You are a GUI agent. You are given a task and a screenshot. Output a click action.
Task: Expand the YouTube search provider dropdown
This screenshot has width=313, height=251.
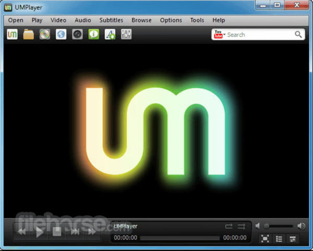click(224, 34)
